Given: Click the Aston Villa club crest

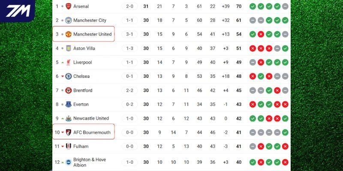Looking at the screenshot, I should [x=69, y=48].
